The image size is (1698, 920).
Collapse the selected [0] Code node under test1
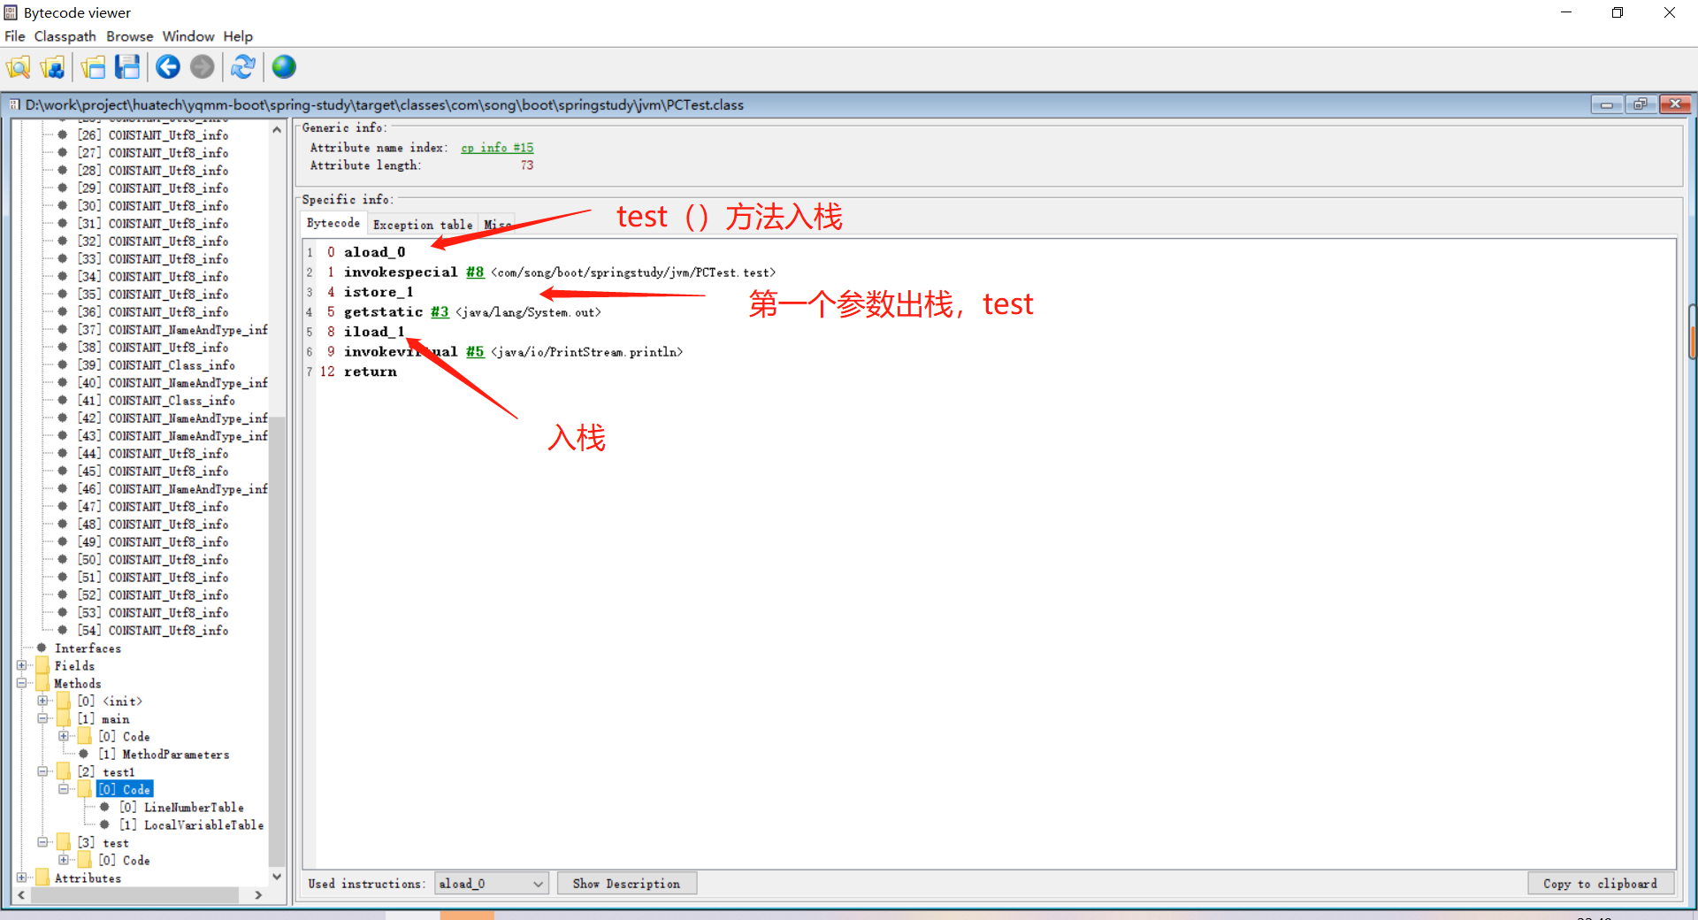[x=64, y=789]
